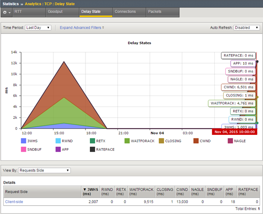The height and width of the screenshot is (214, 263).
Task: Click the NAGLE legend swatch
Action: click(230, 141)
